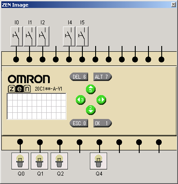Click the I4 label text
178x184 pixels.
(70, 23)
